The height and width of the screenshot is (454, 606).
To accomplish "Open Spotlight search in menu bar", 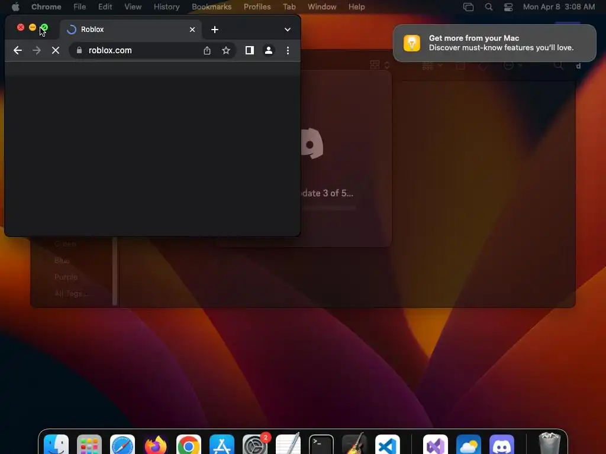I will point(488,7).
